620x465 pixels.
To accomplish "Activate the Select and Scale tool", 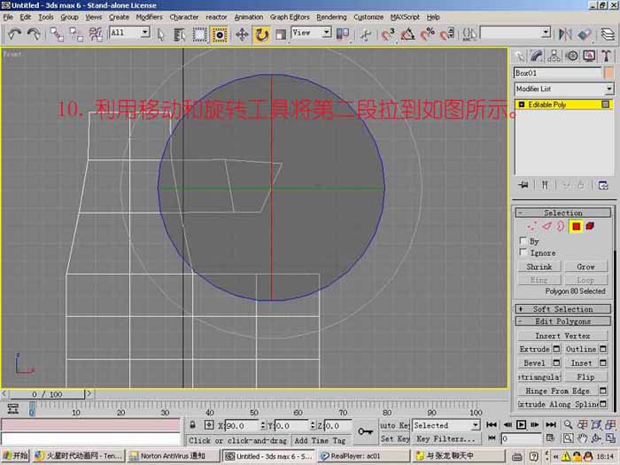I will [281, 35].
